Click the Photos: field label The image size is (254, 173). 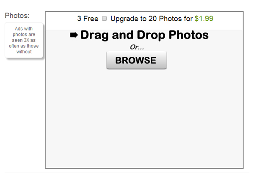(17, 16)
